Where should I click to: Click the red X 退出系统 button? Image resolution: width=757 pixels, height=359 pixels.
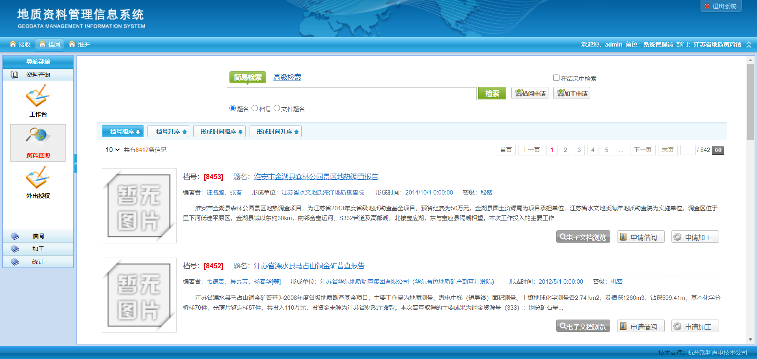pyautogui.click(x=721, y=6)
